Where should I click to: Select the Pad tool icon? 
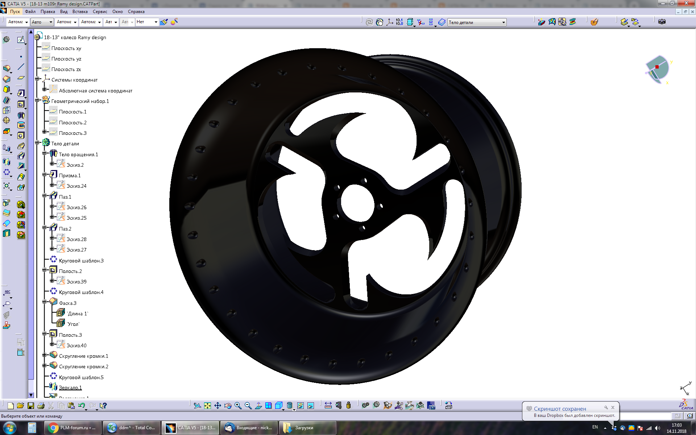coord(21,93)
